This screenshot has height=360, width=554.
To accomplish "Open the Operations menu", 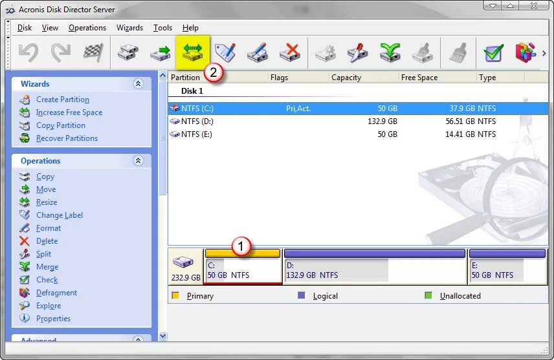I will click(87, 28).
